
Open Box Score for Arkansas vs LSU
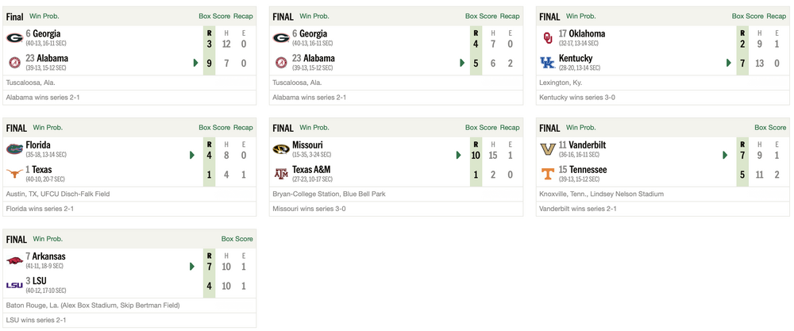click(237, 238)
